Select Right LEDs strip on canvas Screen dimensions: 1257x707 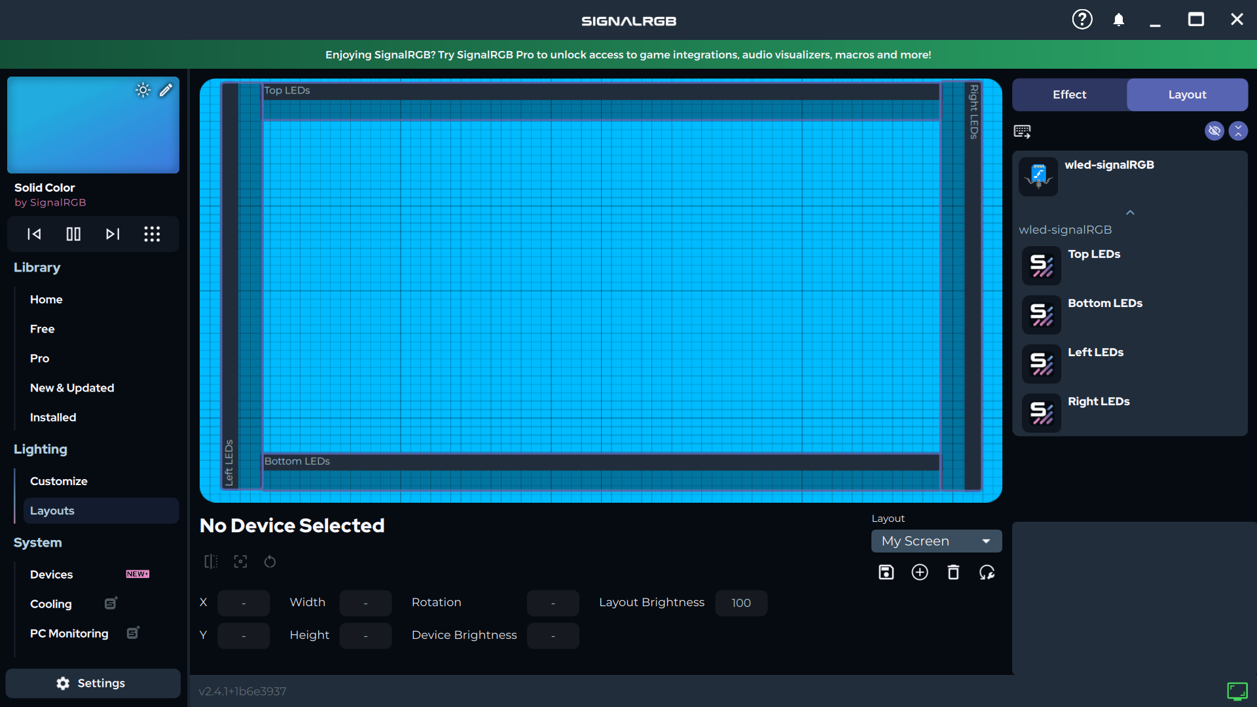[961, 286]
